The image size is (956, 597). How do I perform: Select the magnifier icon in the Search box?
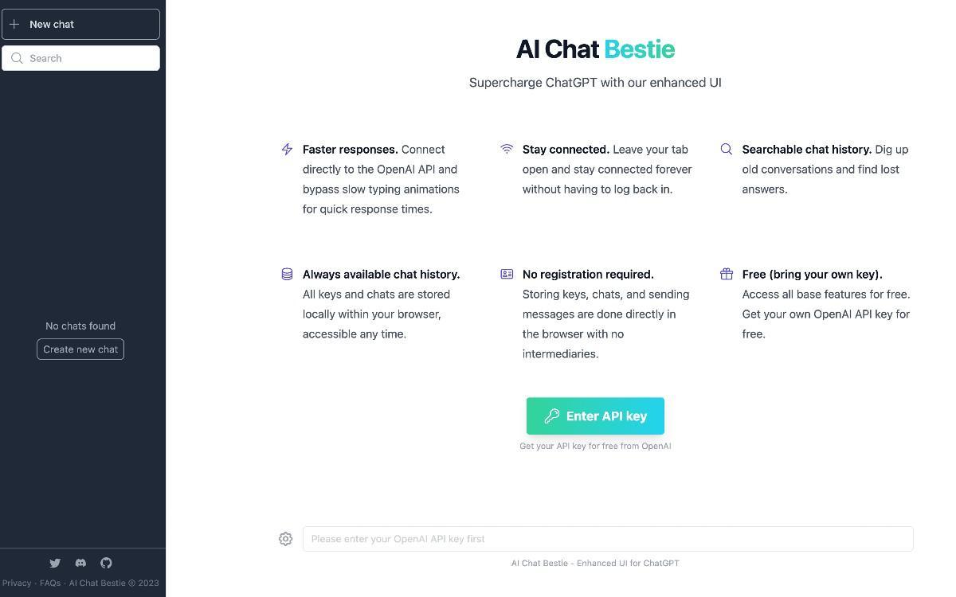[17, 58]
